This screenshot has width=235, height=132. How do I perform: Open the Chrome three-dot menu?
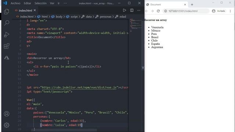pos(230,11)
